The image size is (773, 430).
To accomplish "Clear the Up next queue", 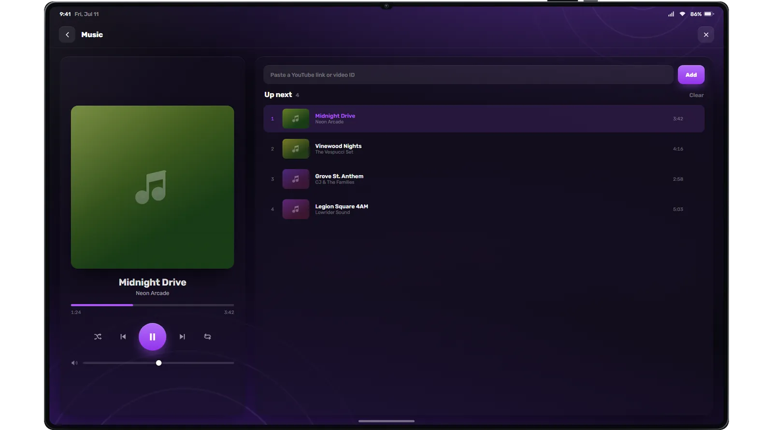I will tap(696, 95).
